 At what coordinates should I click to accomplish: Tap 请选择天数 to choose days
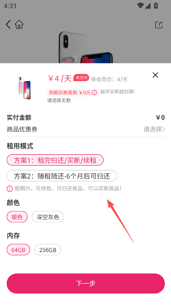59,100
